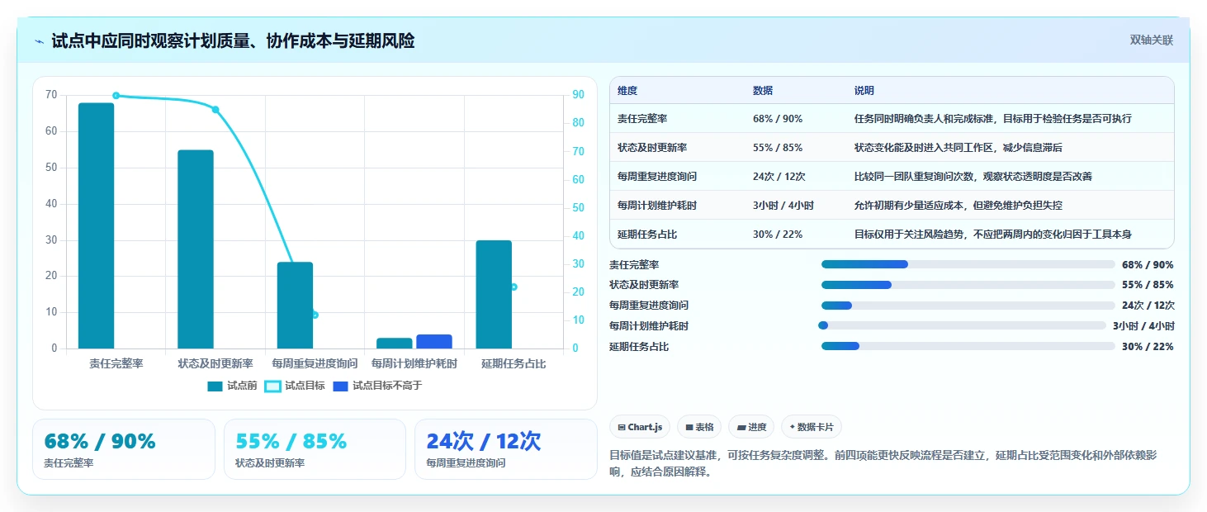Click the 延期任务占比 cell in the table
1207x512 pixels.
(647, 235)
